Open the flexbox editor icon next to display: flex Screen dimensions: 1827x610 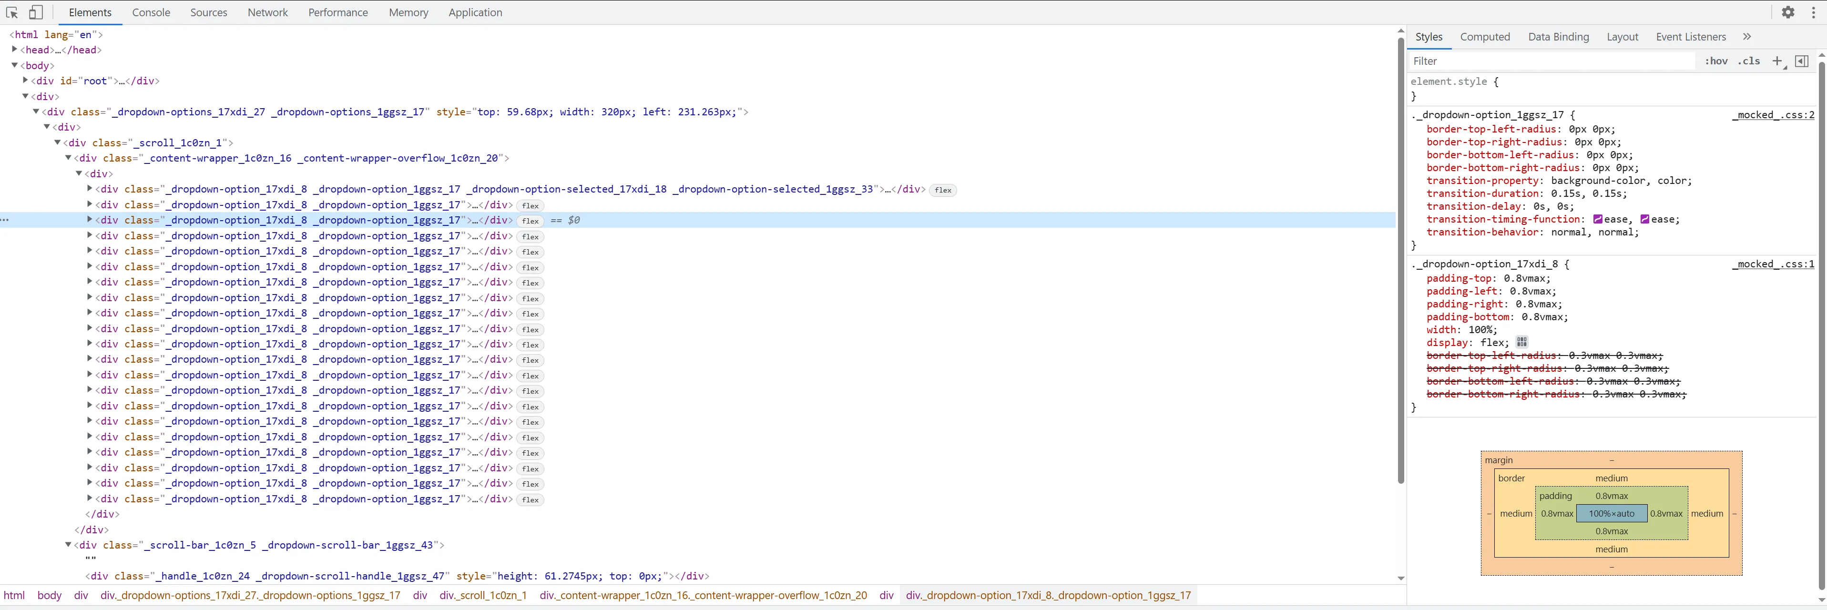(1521, 342)
